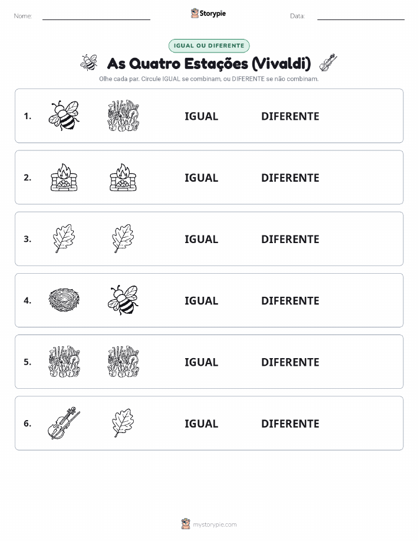Choose IGUAL for row 3

point(202,239)
